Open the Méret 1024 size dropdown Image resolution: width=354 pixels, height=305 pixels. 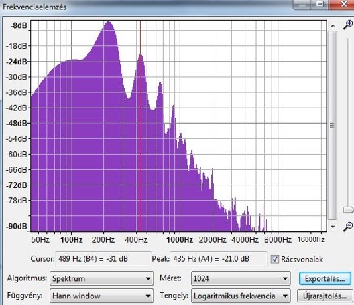[x=241, y=278]
